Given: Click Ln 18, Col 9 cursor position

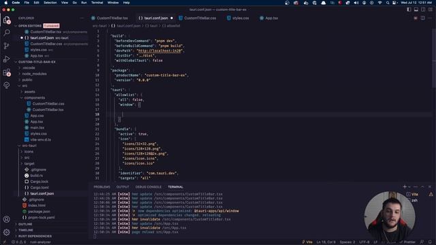Looking at the screenshot, I should pos(326,242).
